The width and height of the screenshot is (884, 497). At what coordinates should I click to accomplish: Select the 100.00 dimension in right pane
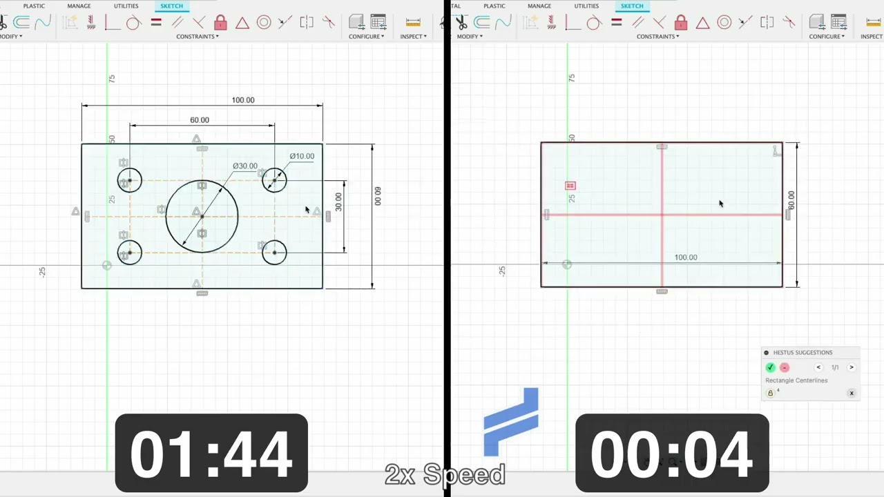(686, 257)
